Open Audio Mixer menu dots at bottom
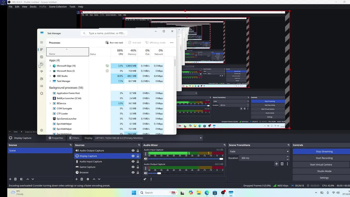Screen dimensions: 350x197 tap(151, 179)
